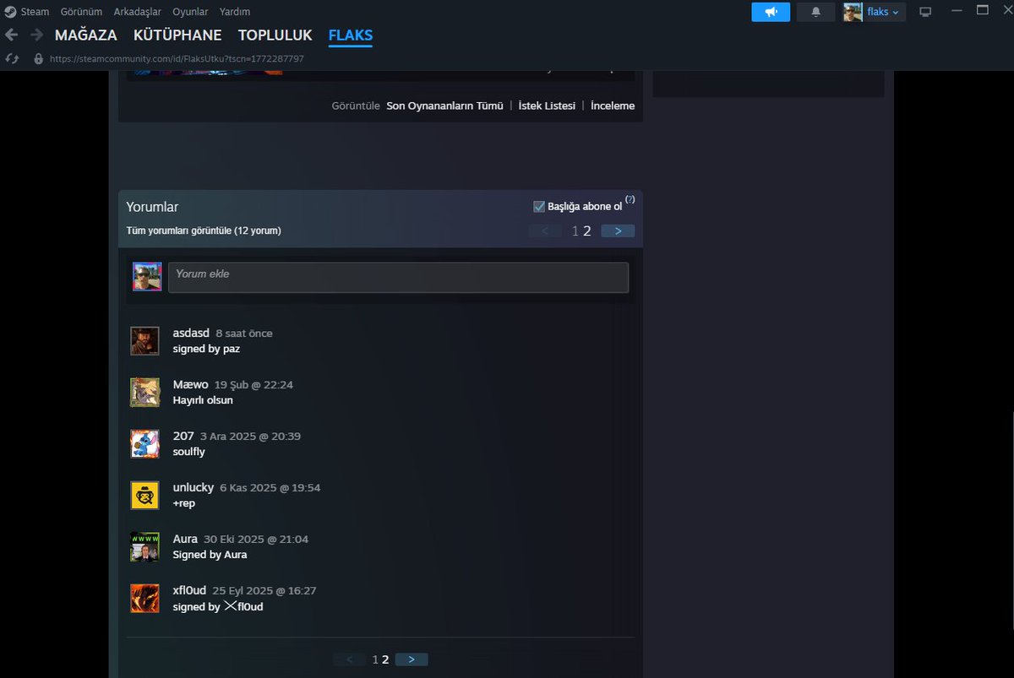Viewport: 1014px width, 678px height.
Task: Toggle the Başlığa abone ol checkbox
Action: pos(539,206)
